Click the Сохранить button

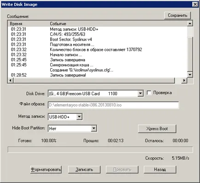coord(177,15)
